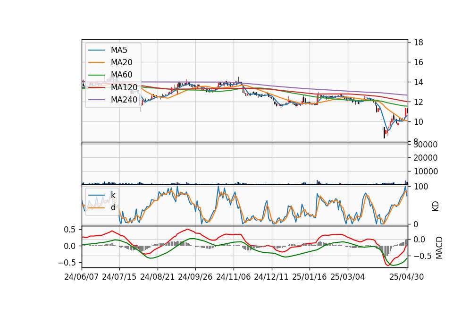Click the MA60 legend label
453x326 pixels.
coord(121,75)
